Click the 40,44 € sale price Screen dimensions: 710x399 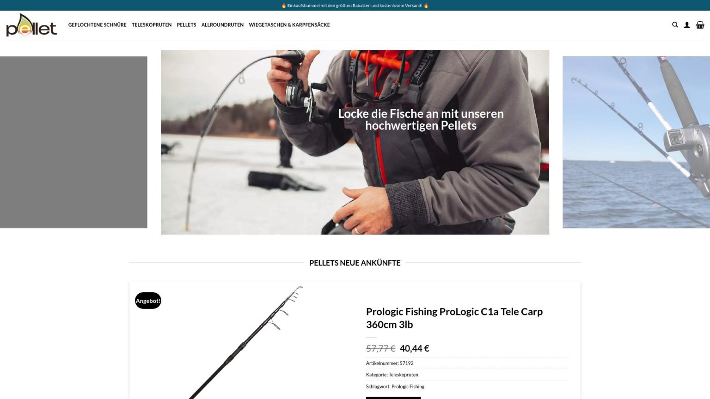pyautogui.click(x=415, y=349)
